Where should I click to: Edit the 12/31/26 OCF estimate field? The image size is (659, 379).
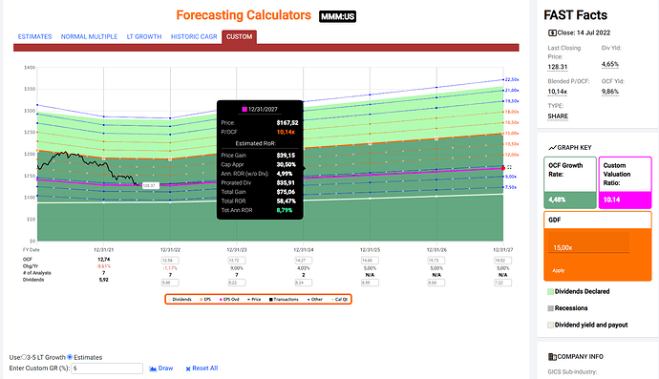pyautogui.click(x=436, y=261)
